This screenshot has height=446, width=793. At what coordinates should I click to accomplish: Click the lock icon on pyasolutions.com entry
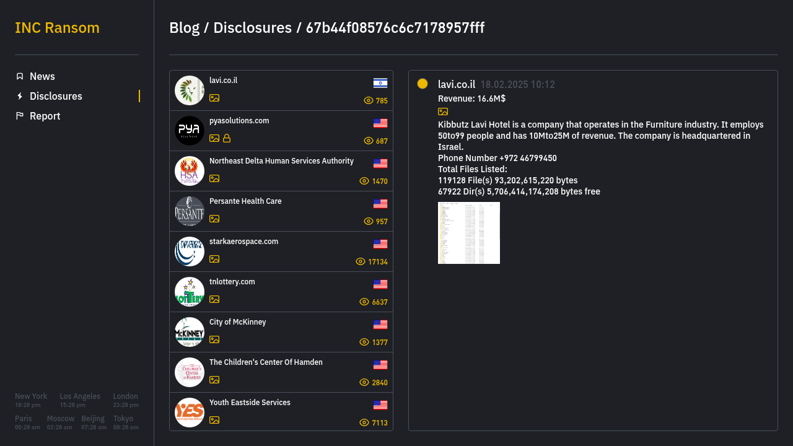point(227,138)
